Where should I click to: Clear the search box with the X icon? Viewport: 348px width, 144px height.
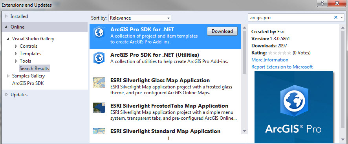(336, 17)
